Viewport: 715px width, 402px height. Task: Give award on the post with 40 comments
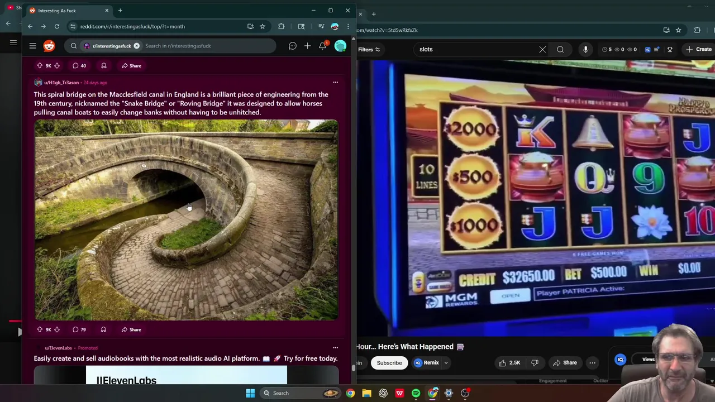coord(103,65)
